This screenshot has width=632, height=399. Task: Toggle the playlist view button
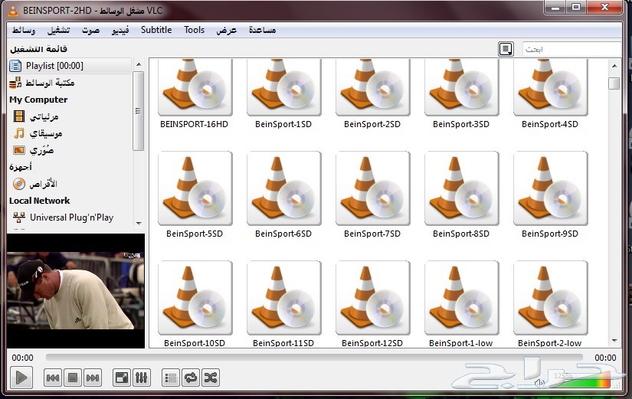(x=171, y=378)
